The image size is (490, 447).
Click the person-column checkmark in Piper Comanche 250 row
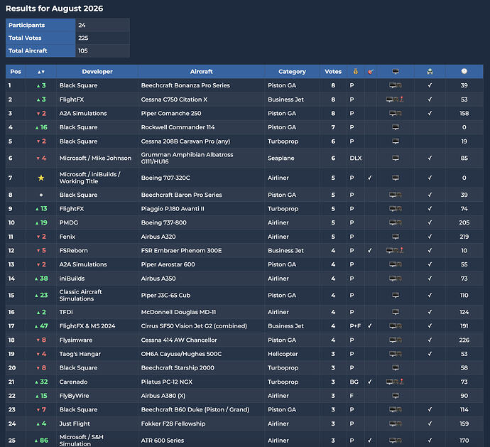430,113
